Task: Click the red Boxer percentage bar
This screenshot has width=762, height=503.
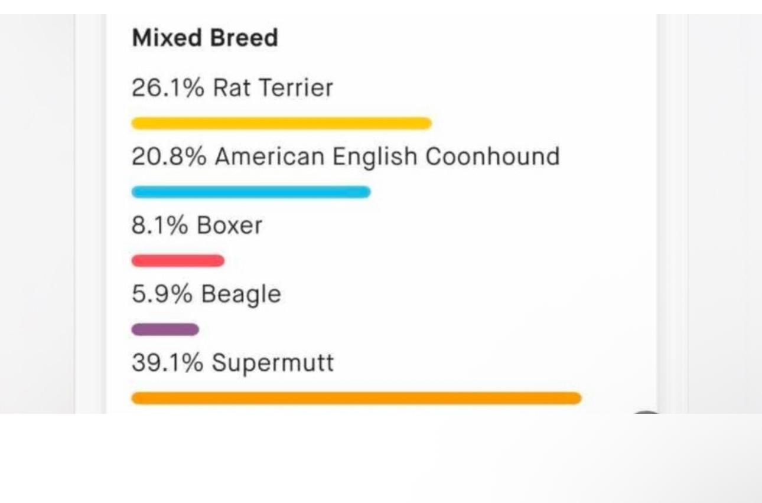Action: (x=178, y=260)
